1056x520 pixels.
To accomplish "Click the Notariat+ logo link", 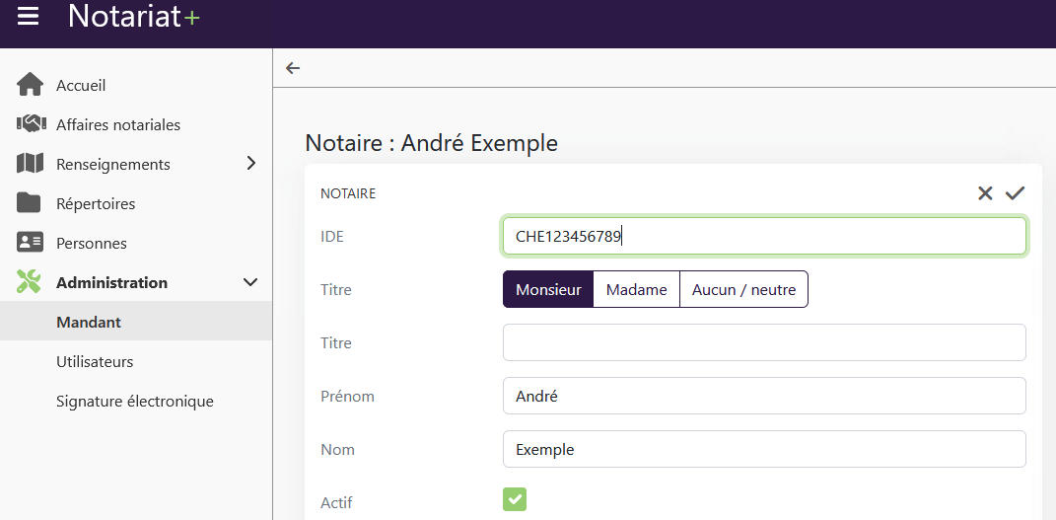I will tap(133, 17).
